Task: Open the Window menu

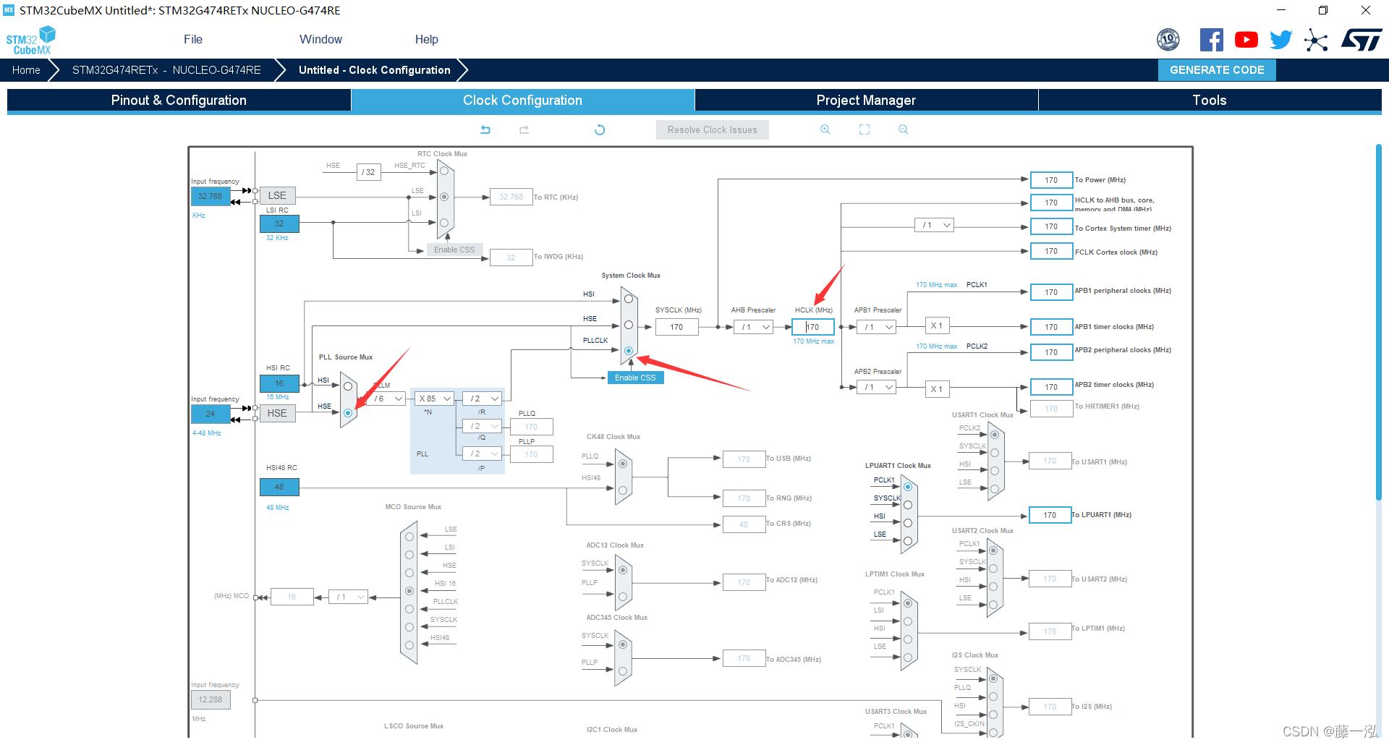Action: pos(320,40)
